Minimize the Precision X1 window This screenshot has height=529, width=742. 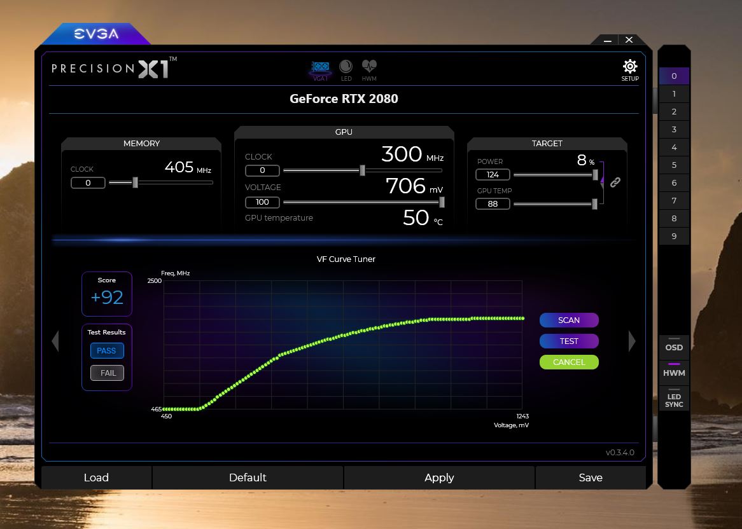click(x=608, y=40)
